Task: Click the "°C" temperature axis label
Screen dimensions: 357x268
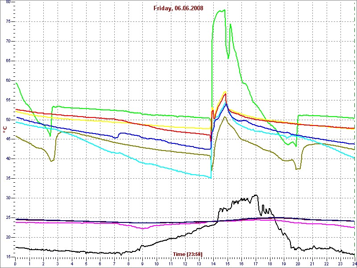Action: [x=4, y=130]
